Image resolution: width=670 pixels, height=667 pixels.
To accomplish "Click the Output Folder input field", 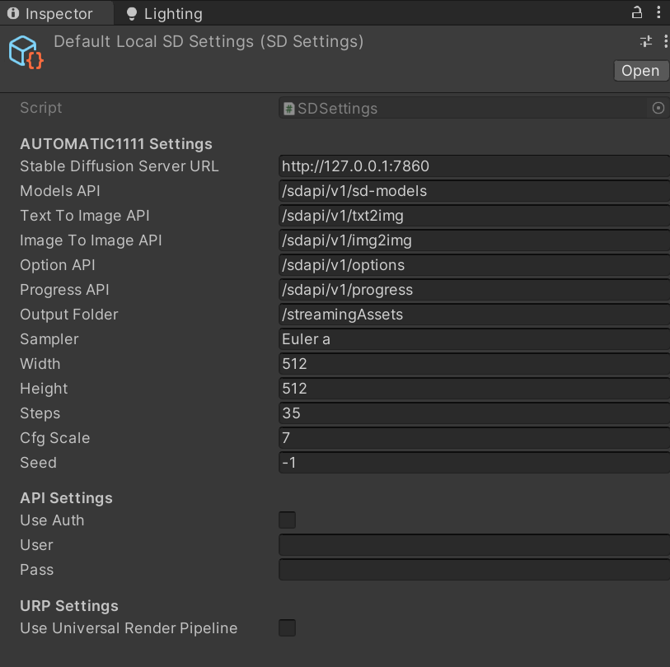I will (x=475, y=315).
